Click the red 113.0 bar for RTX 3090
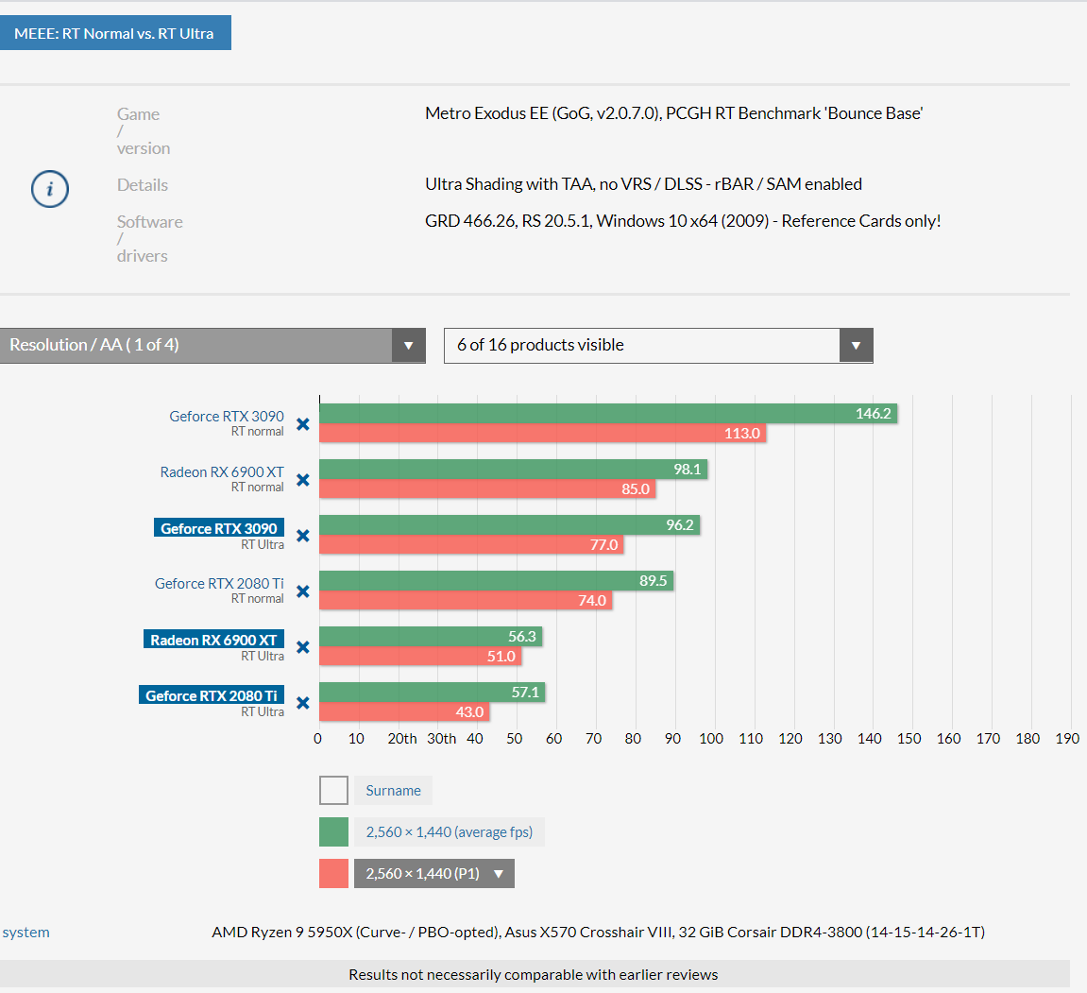The image size is (1087, 993). coord(542,434)
